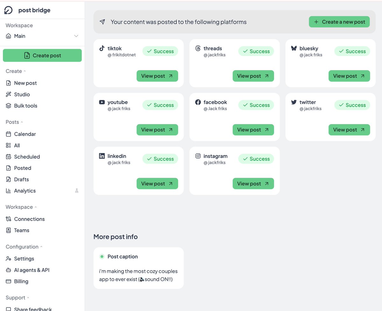Viewport: 382px width, 311px height.
Task: Click the threads logo icon
Action: coord(198,48)
